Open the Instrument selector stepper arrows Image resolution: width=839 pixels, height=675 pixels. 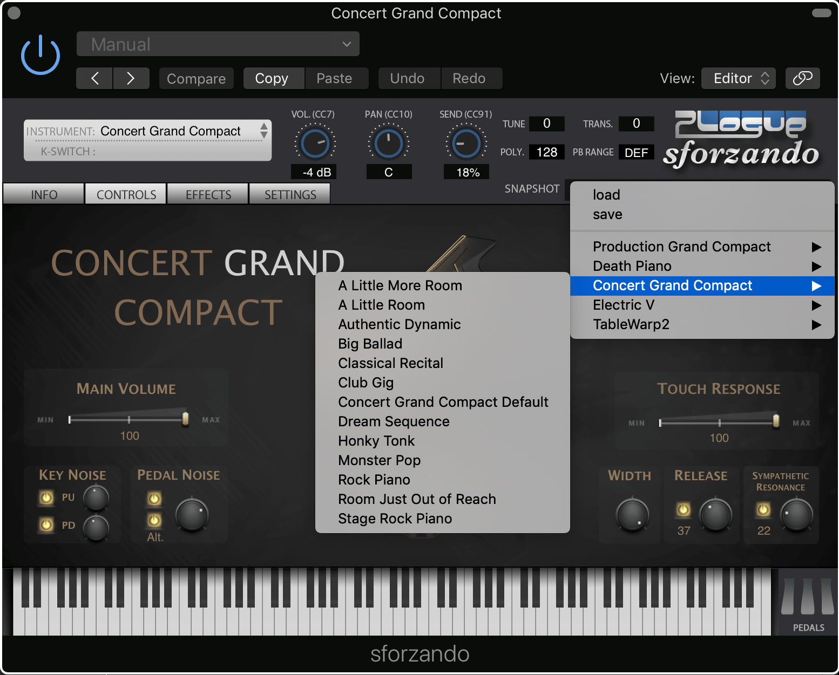(264, 131)
